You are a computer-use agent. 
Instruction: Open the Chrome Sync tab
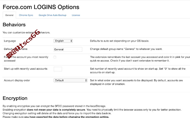pos(26,15)
